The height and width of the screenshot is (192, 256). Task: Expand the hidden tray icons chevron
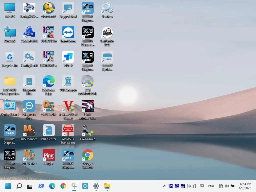click(x=164, y=186)
